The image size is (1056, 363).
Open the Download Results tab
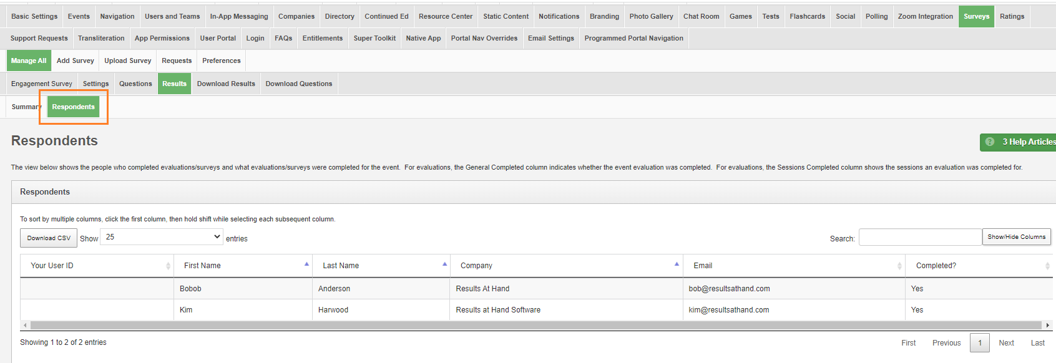[226, 84]
